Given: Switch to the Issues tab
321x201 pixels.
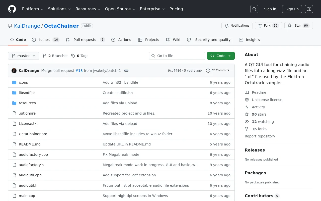Looking at the screenshot, I should coord(45,40).
